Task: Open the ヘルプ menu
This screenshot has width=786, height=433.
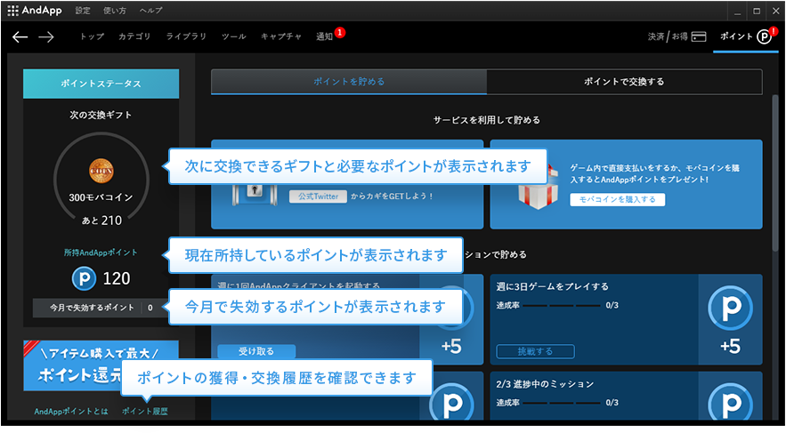Action: point(150,10)
